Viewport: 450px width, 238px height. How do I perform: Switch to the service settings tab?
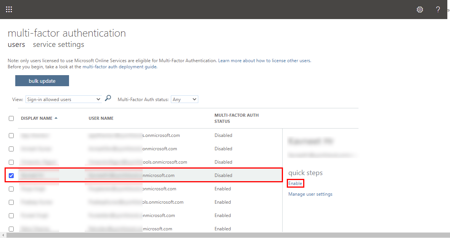pyautogui.click(x=58, y=45)
